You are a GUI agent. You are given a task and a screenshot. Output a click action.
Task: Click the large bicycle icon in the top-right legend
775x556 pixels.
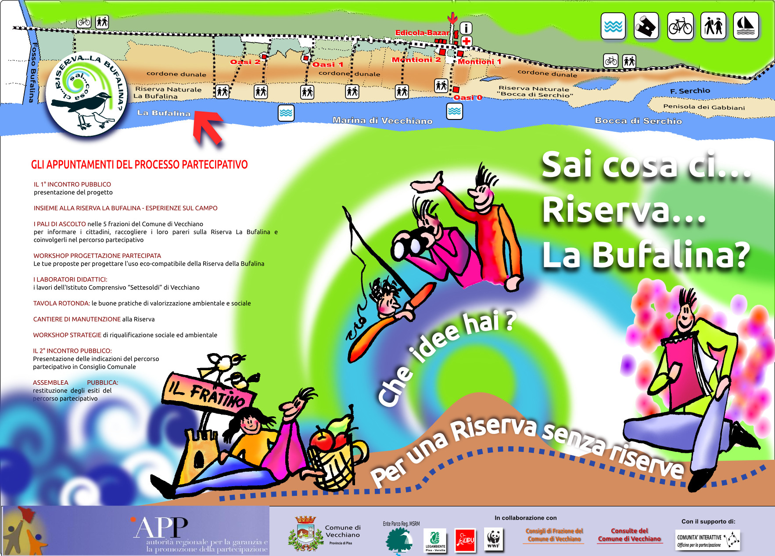[680, 26]
